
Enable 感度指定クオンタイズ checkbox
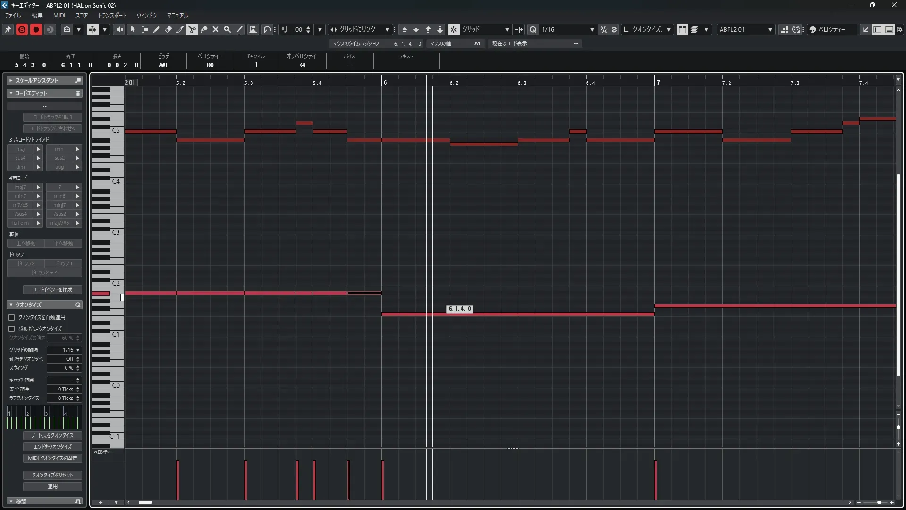[x=12, y=329]
